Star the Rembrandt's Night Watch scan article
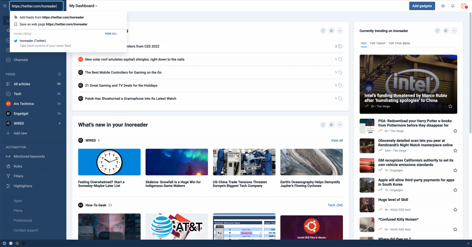Screen dimensions: 472x247 pyautogui.click(x=455, y=151)
